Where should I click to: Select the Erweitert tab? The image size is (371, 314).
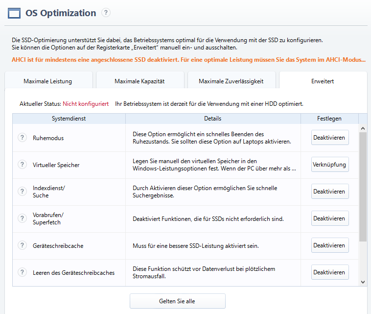point(323,81)
